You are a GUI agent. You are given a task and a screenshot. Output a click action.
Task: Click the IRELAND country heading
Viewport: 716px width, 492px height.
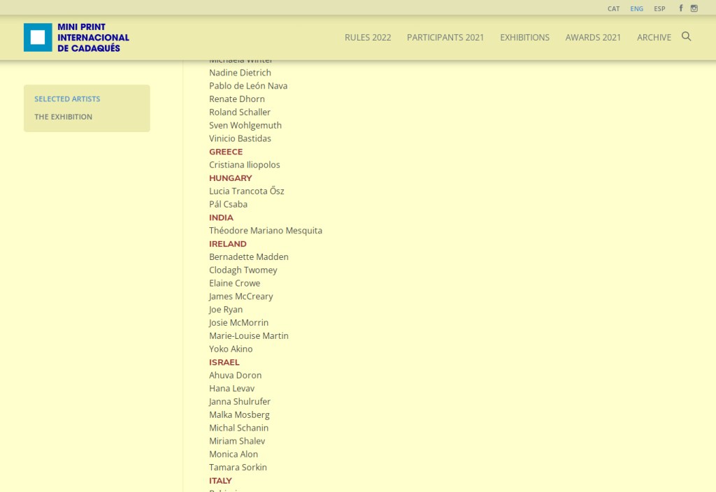coord(227,244)
